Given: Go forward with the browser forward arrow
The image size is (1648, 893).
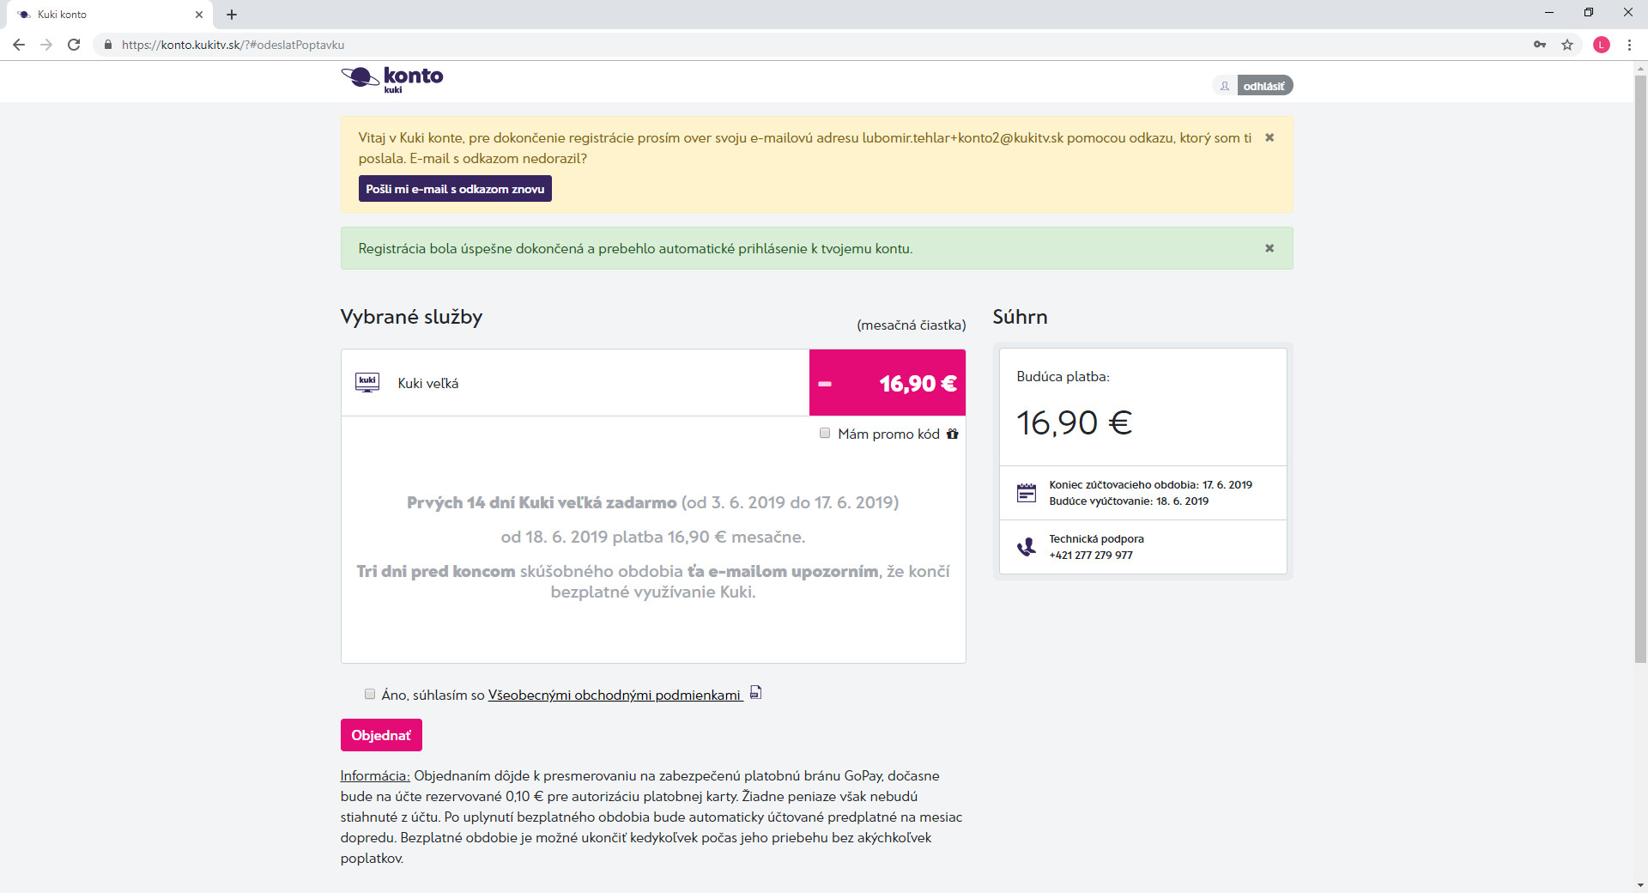Looking at the screenshot, I should pos(46,45).
